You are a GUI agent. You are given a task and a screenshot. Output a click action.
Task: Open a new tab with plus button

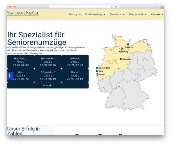[162, 8]
